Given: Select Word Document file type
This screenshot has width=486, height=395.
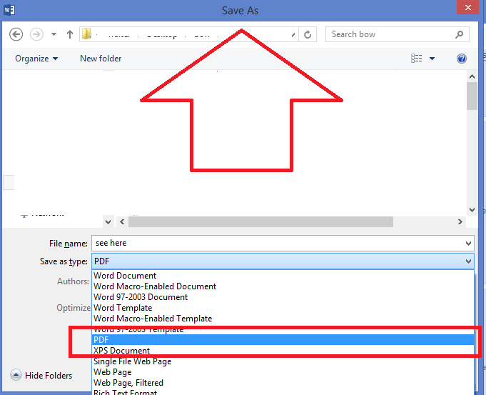Looking at the screenshot, I should click(283, 276).
